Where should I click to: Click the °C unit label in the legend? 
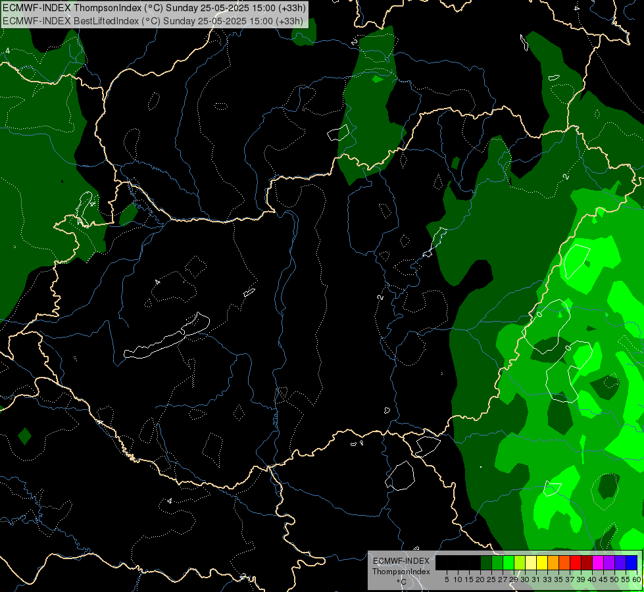[402, 582]
